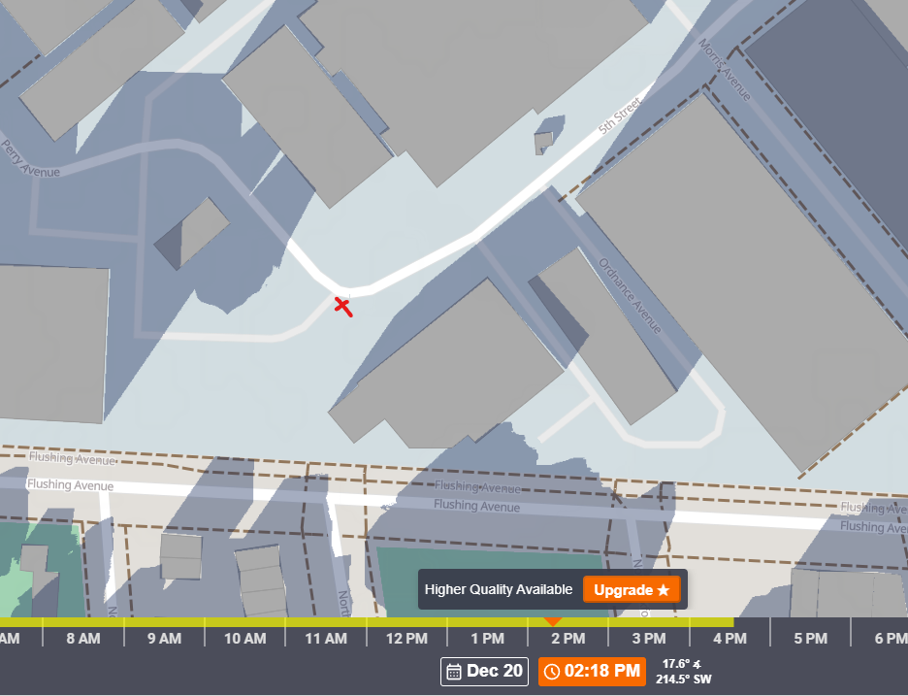Pick 3 PM on the timeline
This screenshot has height=696, width=908.
pos(648,639)
